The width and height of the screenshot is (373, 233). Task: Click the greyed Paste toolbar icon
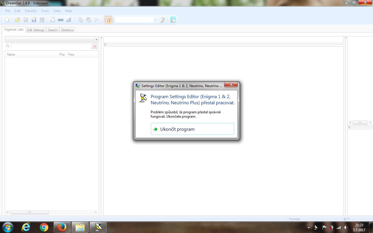pyautogui.click(x=88, y=20)
